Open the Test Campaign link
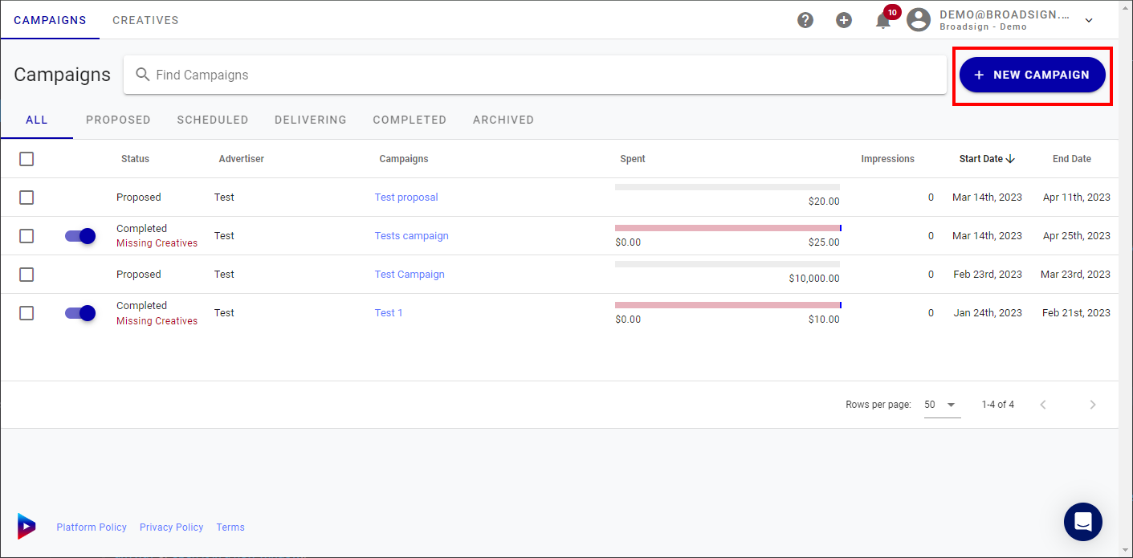Viewport: 1133px width, 558px height. (410, 275)
